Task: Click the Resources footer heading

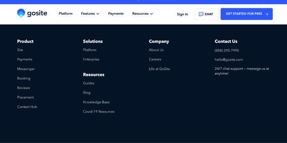Action: [x=94, y=75]
